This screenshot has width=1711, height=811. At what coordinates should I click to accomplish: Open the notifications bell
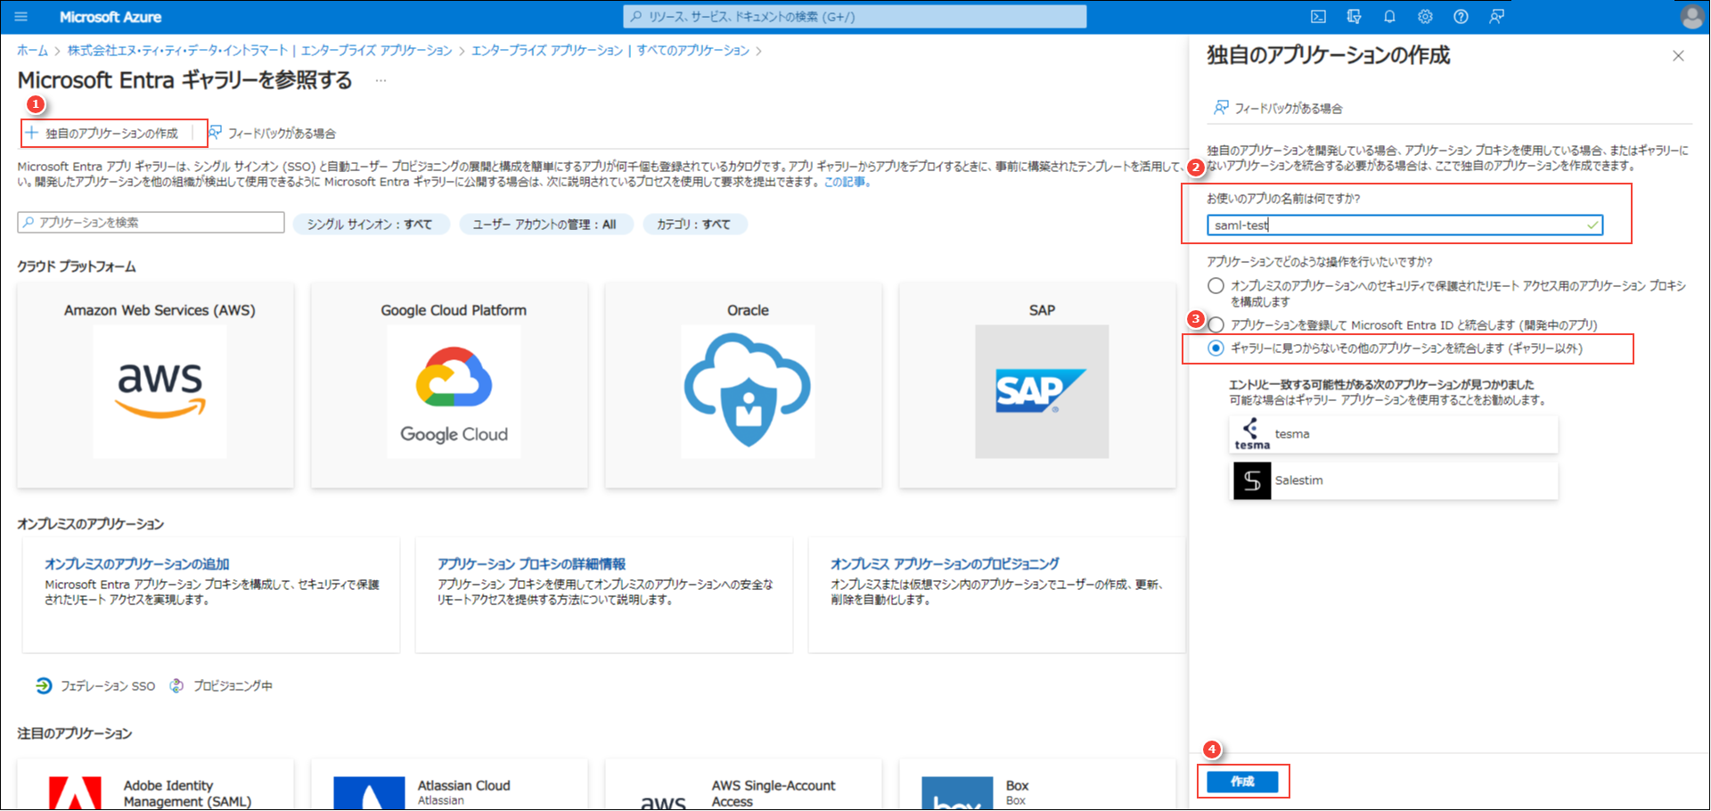tap(1389, 17)
